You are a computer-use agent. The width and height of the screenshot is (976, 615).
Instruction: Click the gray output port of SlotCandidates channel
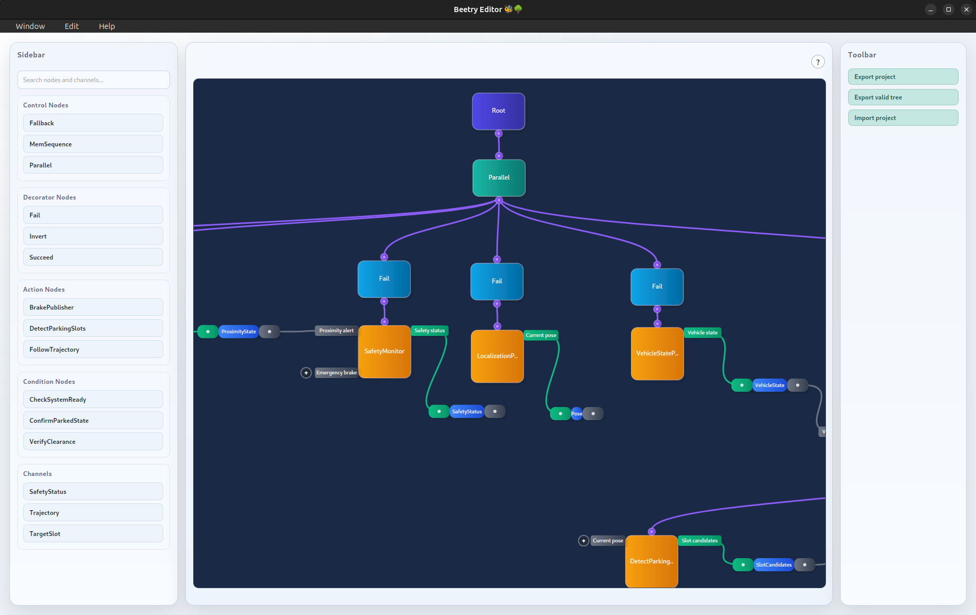(x=804, y=565)
